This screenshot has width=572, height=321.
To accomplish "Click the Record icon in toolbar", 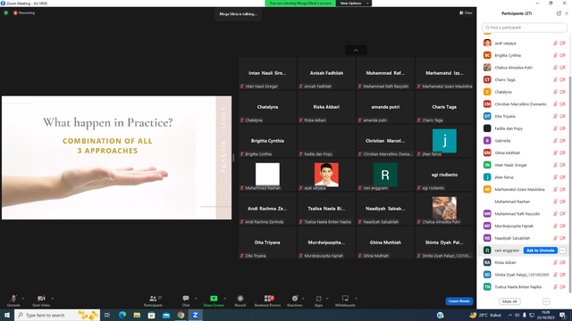I will 240,299.
